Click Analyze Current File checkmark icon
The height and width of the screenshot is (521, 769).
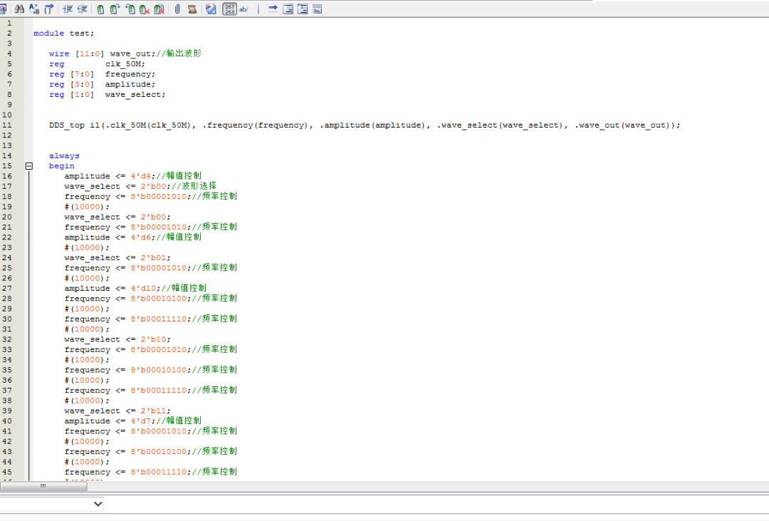tap(211, 9)
